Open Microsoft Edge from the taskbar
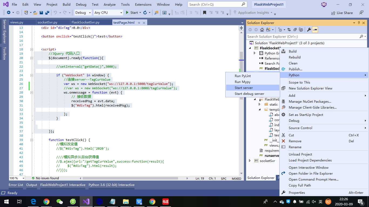This screenshot has width=369, height=207. (x=33, y=201)
